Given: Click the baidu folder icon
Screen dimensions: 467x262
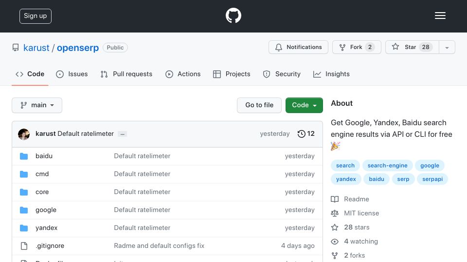Looking at the screenshot, I should 24,156.
